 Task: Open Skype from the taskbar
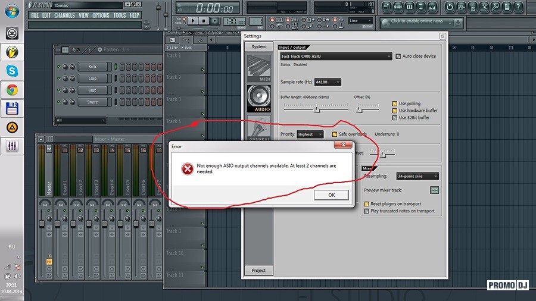coord(12,71)
